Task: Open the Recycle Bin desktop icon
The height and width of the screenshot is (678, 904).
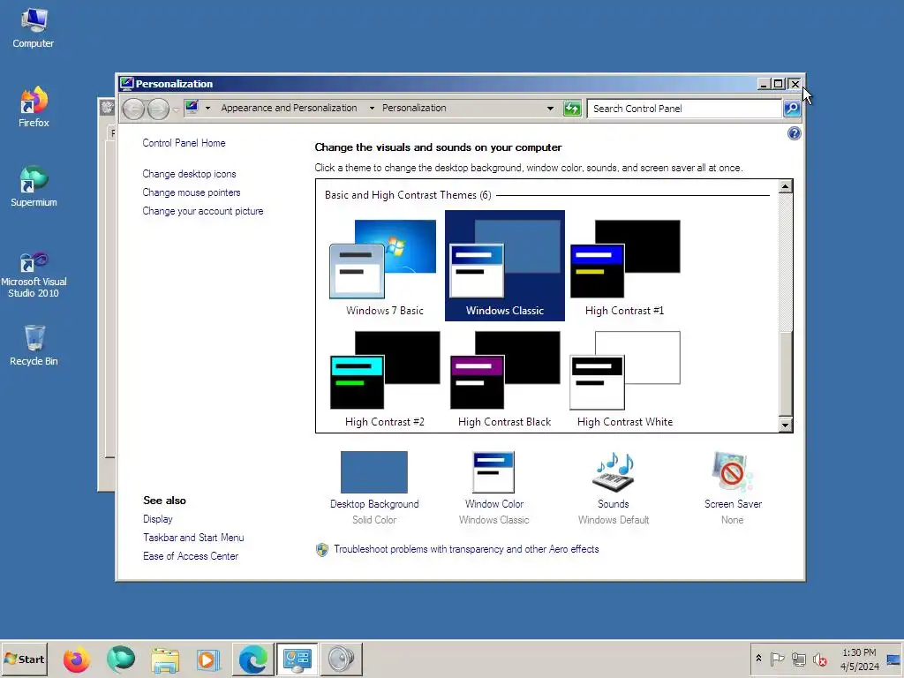Action: [34, 345]
